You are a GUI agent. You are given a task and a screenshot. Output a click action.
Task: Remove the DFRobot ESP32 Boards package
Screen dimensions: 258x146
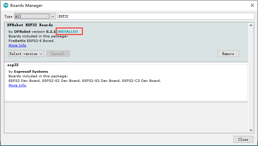[228, 54]
